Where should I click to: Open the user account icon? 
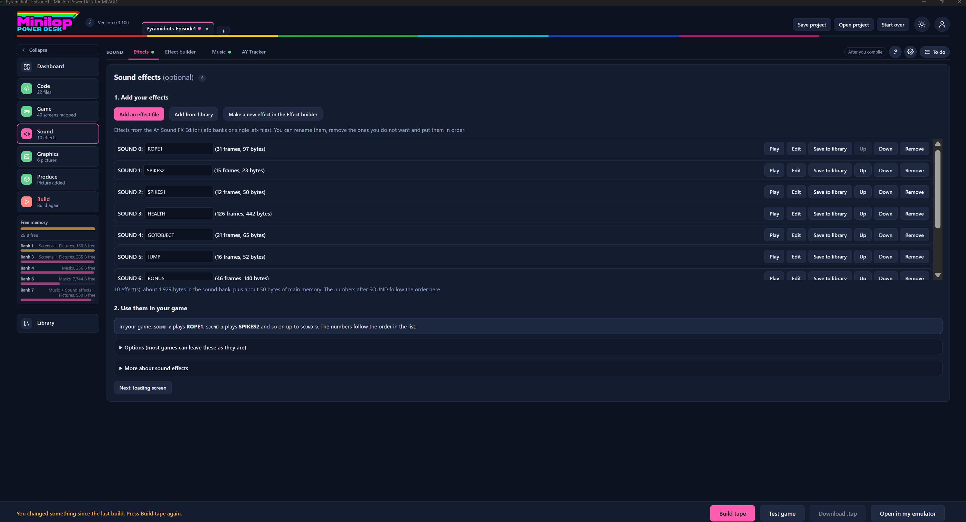pos(942,24)
